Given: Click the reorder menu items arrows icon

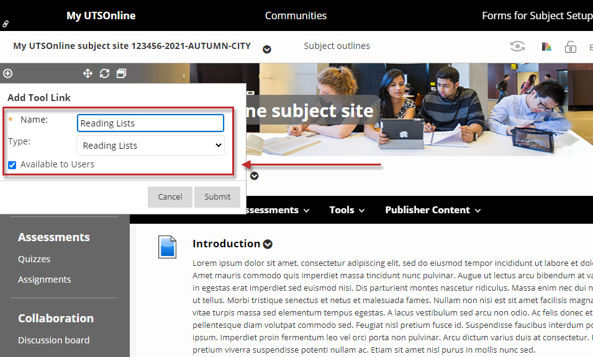Looking at the screenshot, I should tap(88, 74).
